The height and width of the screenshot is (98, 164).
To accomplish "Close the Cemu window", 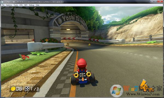I will pyautogui.click(x=160, y=1).
